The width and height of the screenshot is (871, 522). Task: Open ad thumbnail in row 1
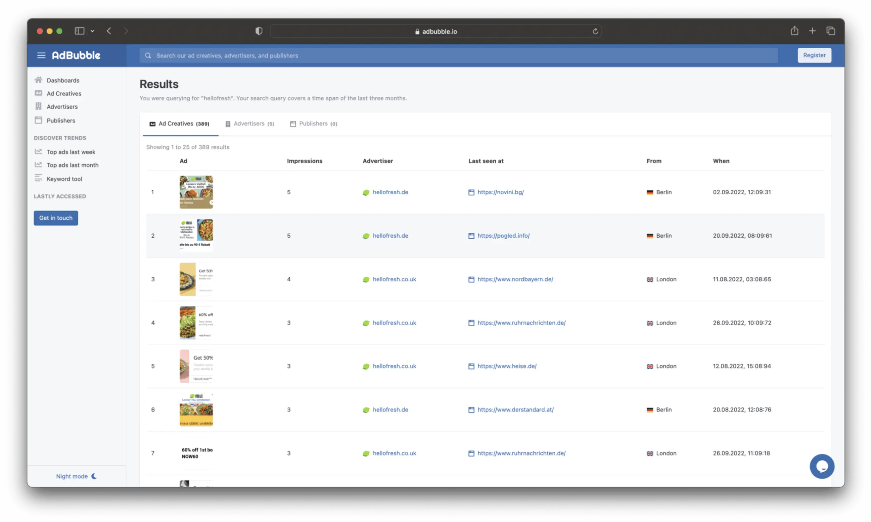[196, 192]
